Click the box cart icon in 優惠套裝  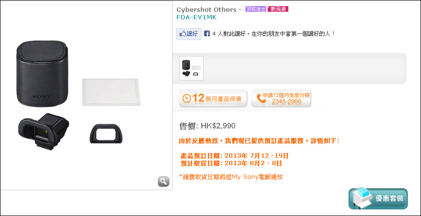click(x=362, y=198)
